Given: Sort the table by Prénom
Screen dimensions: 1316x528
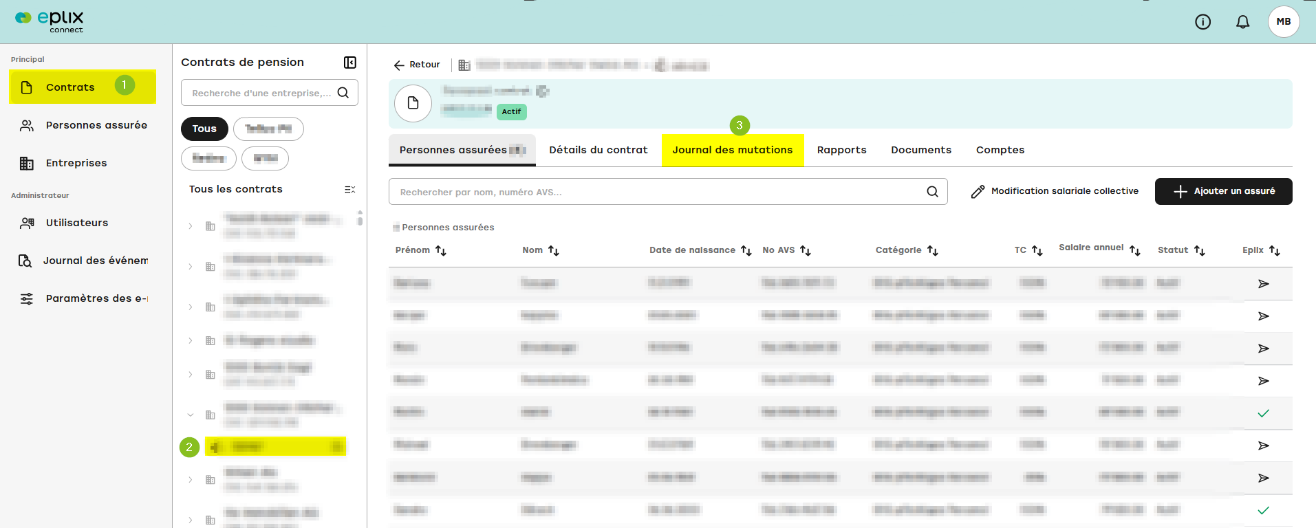Looking at the screenshot, I should (x=441, y=251).
